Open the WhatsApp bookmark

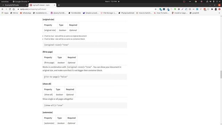(x=25, y=13)
